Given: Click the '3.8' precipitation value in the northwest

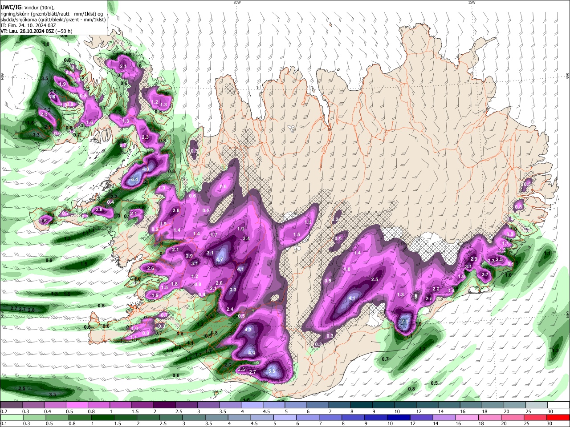Looking at the screenshot, I should click(52, 97).
